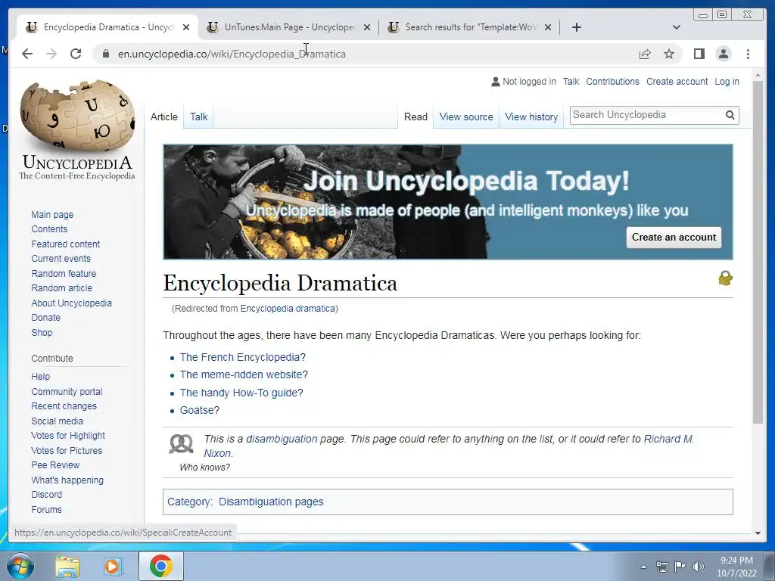Screen dimensions: 775x581
Task: Click the browser address bar URL
Action: click(232, 54)
